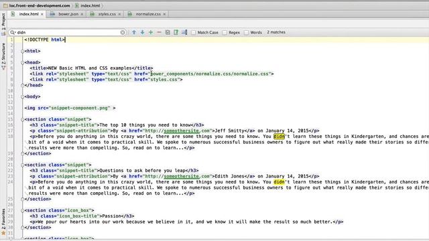This screenshot has height=241, width=429.
Task: Click 'Jeff Smitty' author name text
Action: pos(229,131)
